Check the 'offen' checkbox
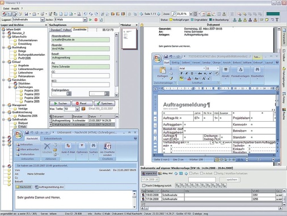The image size is (287, 216). (x=191, y=173)
